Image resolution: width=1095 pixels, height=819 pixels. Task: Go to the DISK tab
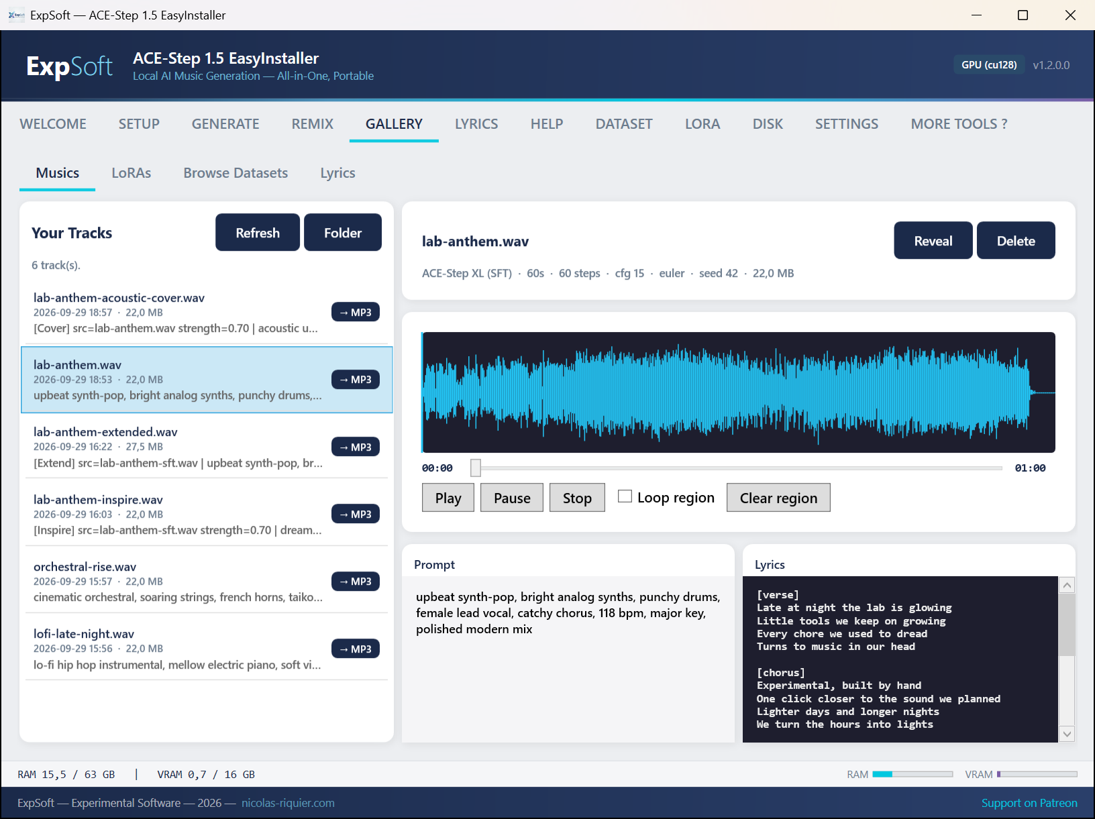768,123
